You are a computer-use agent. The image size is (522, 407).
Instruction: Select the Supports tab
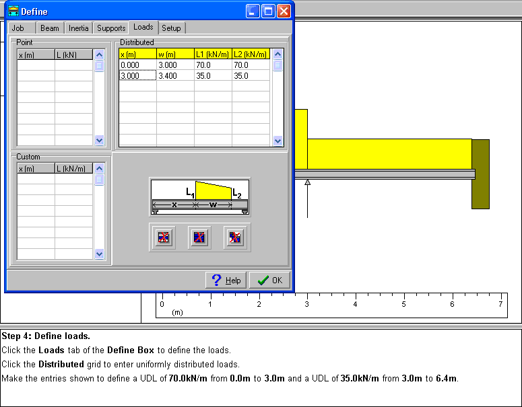(x=111, y=28)
